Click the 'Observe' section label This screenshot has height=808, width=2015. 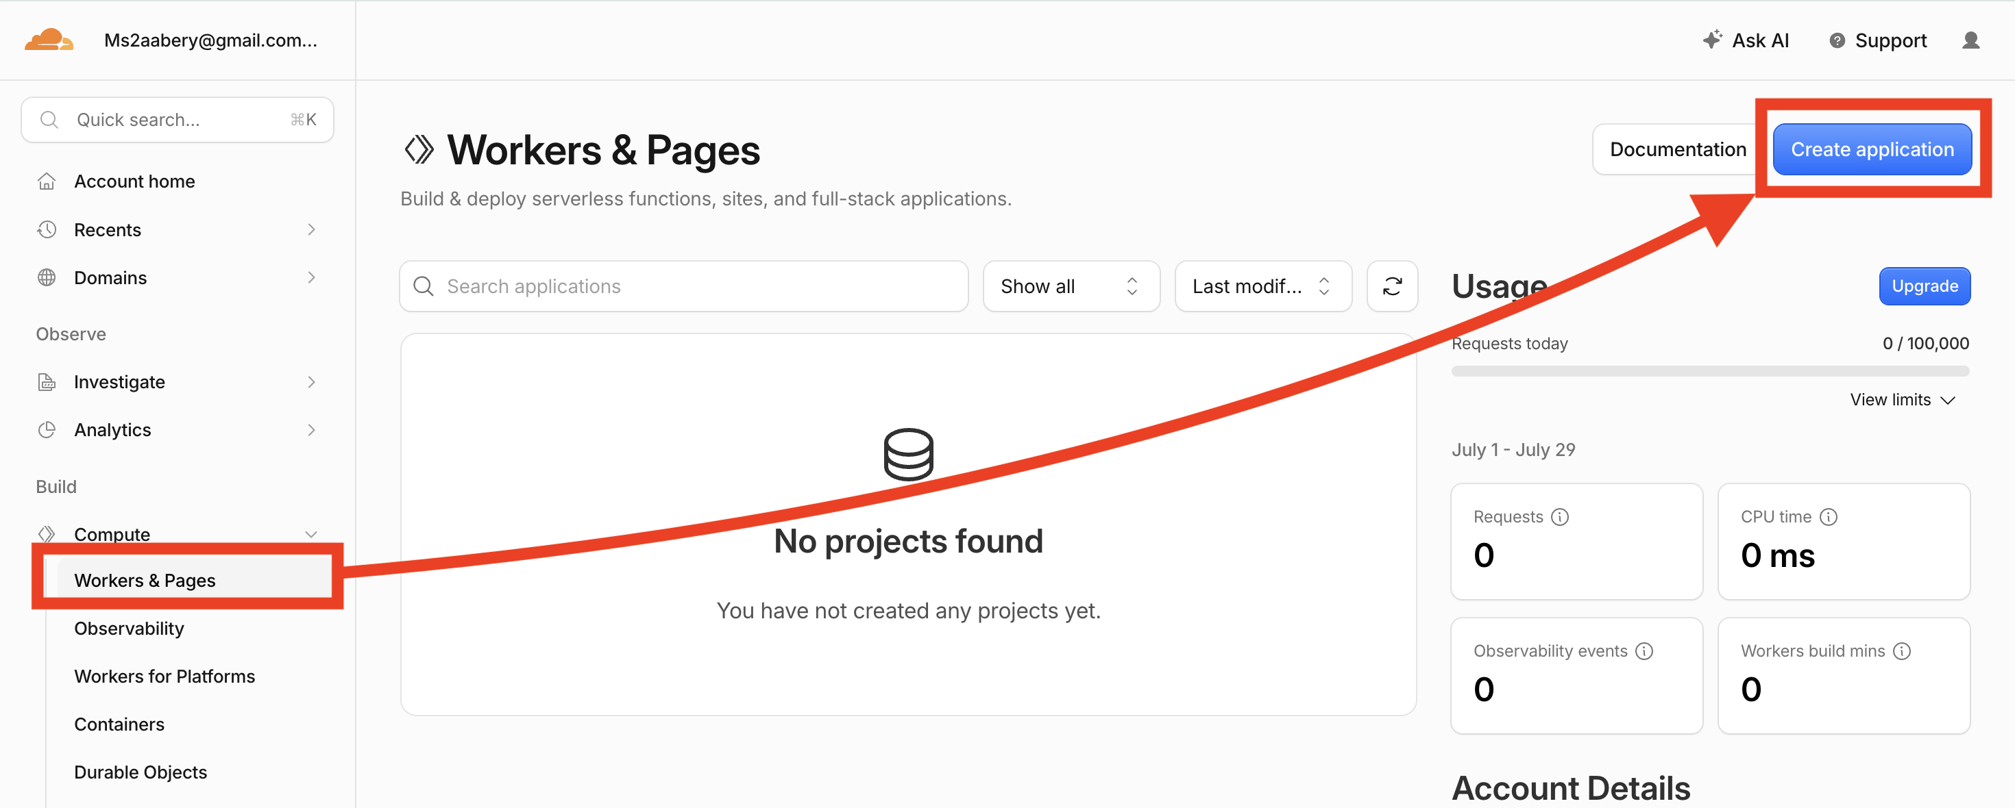71,333
